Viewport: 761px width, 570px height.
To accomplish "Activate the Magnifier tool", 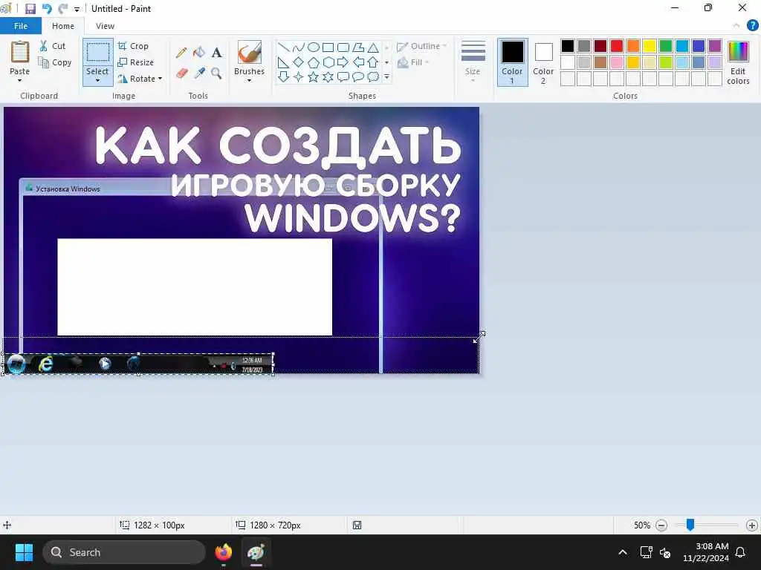I will pos(216,73).
